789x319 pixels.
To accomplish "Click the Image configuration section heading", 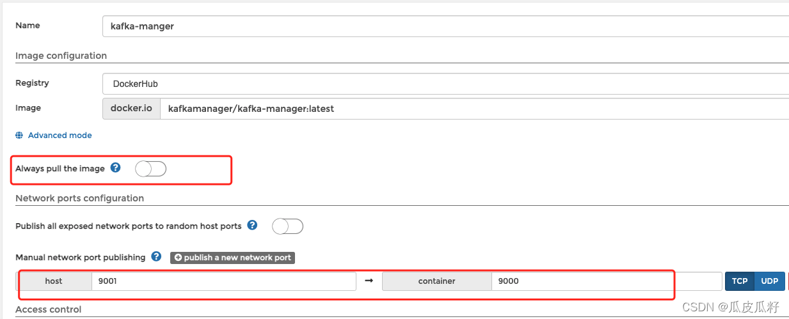I will pos(61,56).
